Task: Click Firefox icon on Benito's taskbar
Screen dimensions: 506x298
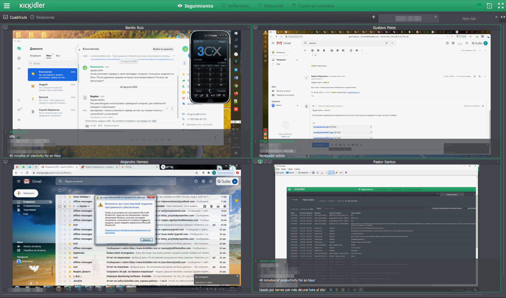Action: (x=236, y=93)
